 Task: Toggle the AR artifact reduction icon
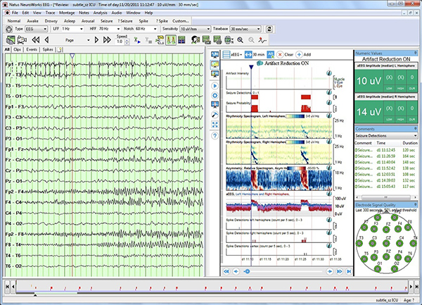(270, 54)
